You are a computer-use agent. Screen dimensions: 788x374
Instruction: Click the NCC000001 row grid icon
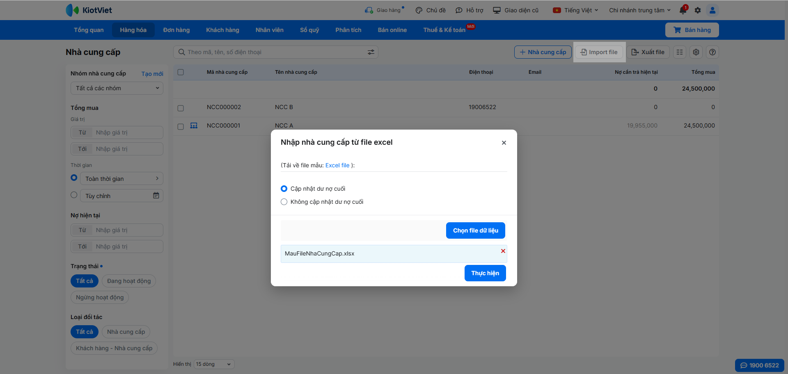pos(194,125)
